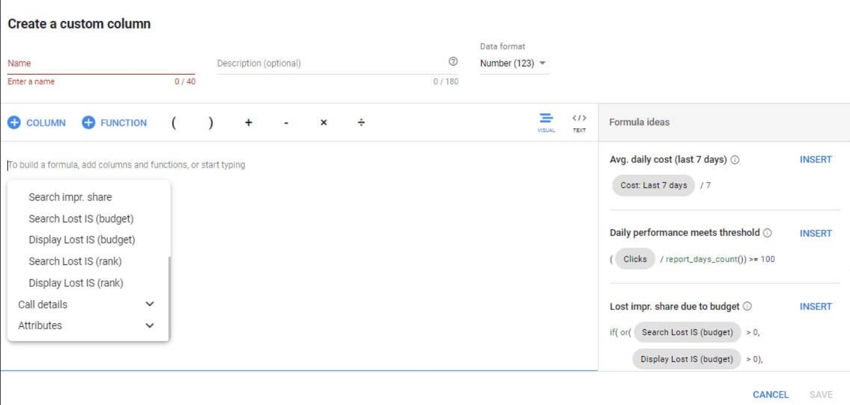Open the Data format dropdown
Screen dimensions: 850x405
click(x=514, y=63)
